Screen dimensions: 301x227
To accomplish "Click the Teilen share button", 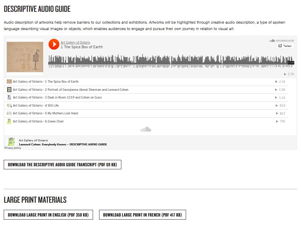I will click(285, 46).
